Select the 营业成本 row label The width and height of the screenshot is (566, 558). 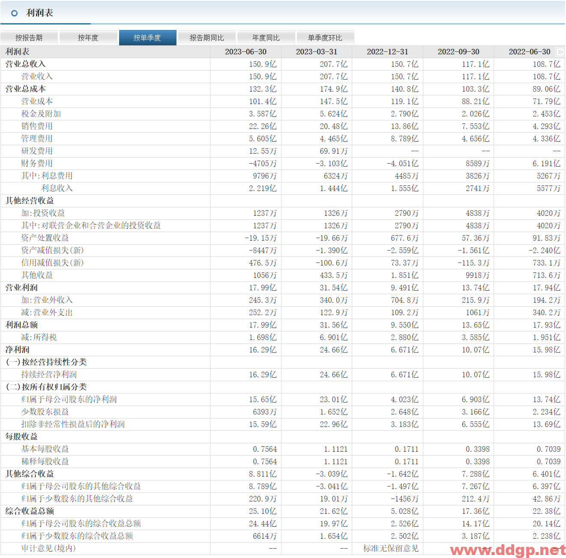[37, 101]
